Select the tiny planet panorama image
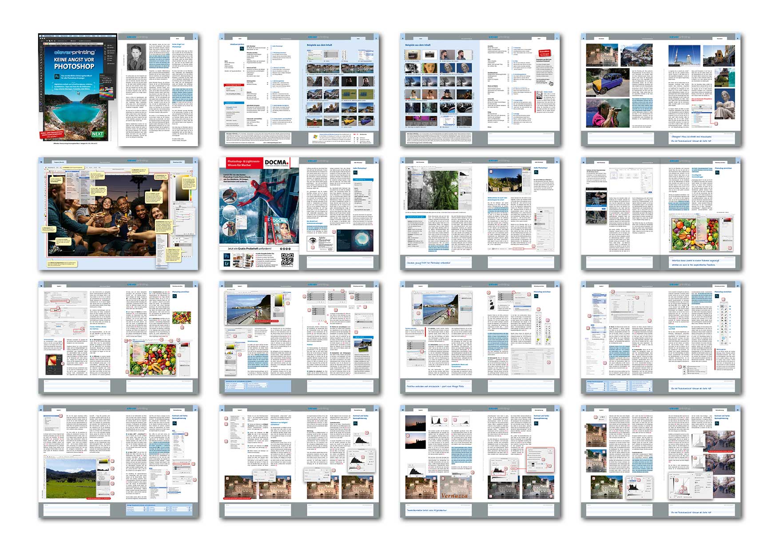 (355, 240)
